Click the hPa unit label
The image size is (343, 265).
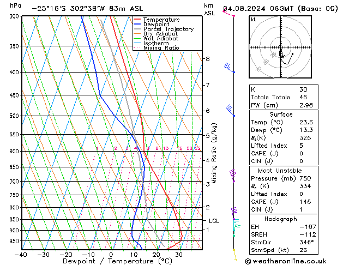tap(15, 6)
